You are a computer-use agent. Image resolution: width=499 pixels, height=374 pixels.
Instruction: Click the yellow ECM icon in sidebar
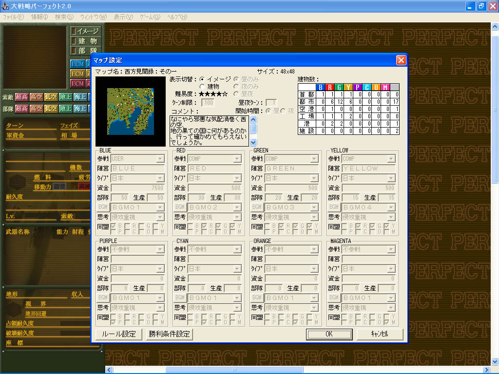click(77, 74)
